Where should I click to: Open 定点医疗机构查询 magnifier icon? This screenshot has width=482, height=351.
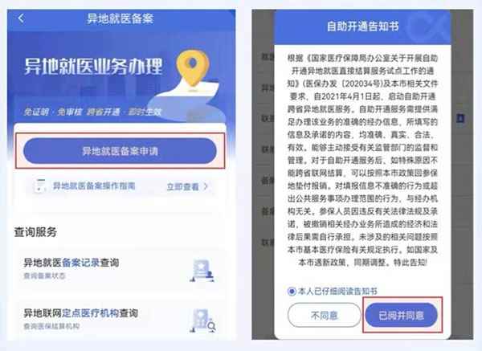point(202,320)
